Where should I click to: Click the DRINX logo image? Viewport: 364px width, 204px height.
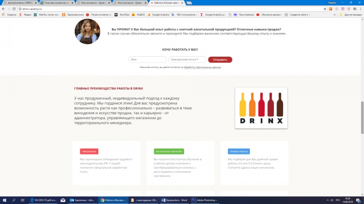click(261, 108)
